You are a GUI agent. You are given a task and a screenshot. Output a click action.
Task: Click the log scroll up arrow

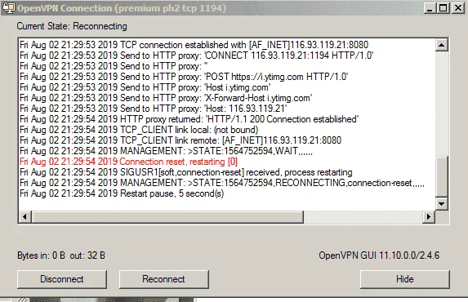click(x=441, y=45)
